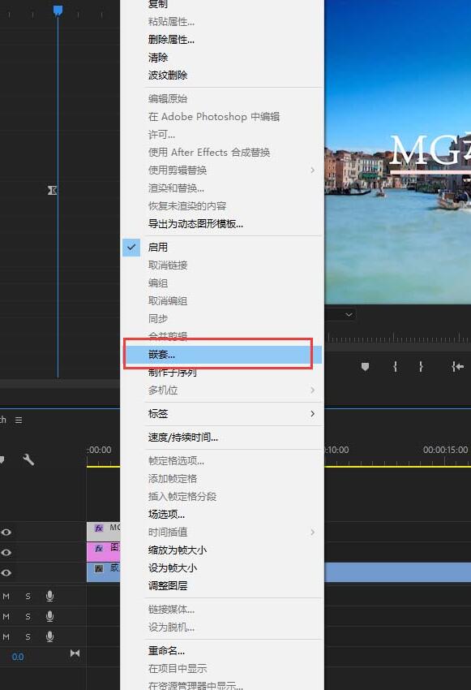Image resolution: width=471 pixels, height=690 pixels.
Task: Mute the first audio track (M)
Action: 6,597
